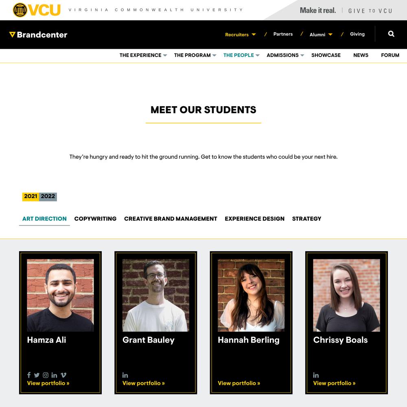The width and height of the screenshot is (407, 407).
Task: Open the search magnifier icon
Action: tap(391, 34)
